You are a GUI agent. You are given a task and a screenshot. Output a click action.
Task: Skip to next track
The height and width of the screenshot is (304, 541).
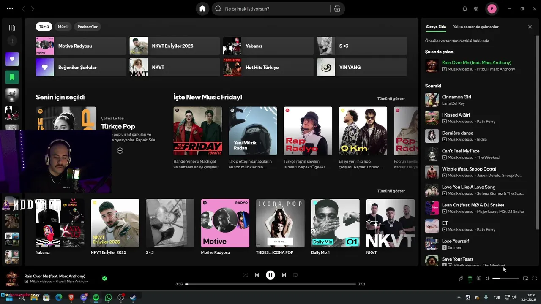pos(284,275)
